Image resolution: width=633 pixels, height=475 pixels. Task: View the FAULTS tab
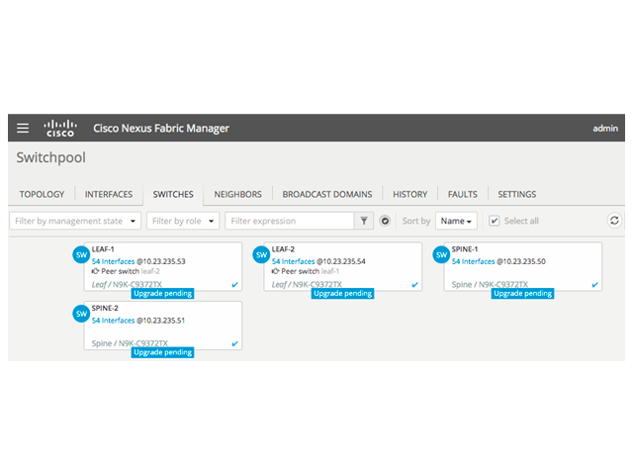point(463,194)
